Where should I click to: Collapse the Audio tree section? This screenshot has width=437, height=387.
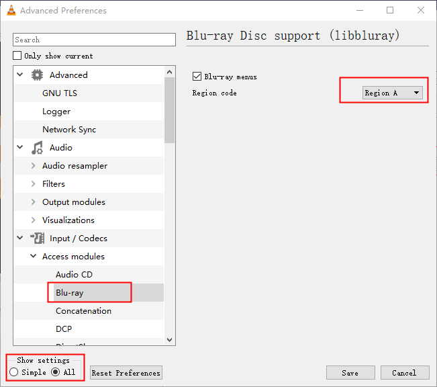click(20, 147)
